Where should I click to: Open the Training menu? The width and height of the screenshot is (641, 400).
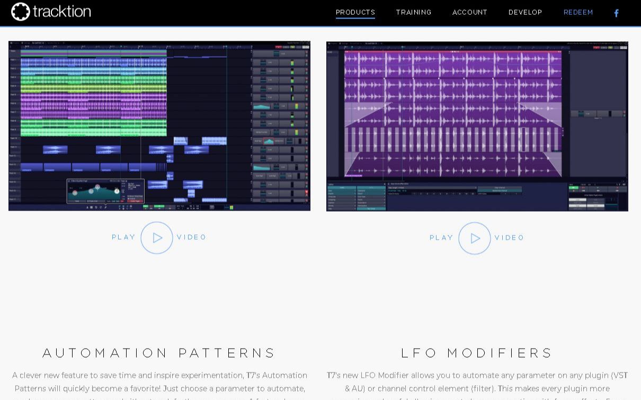point(414,12)
